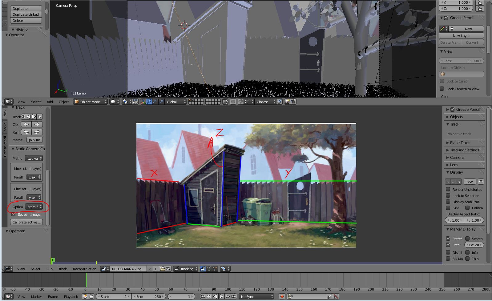Select the rotate manipulator icon

[x=155, y=102]
